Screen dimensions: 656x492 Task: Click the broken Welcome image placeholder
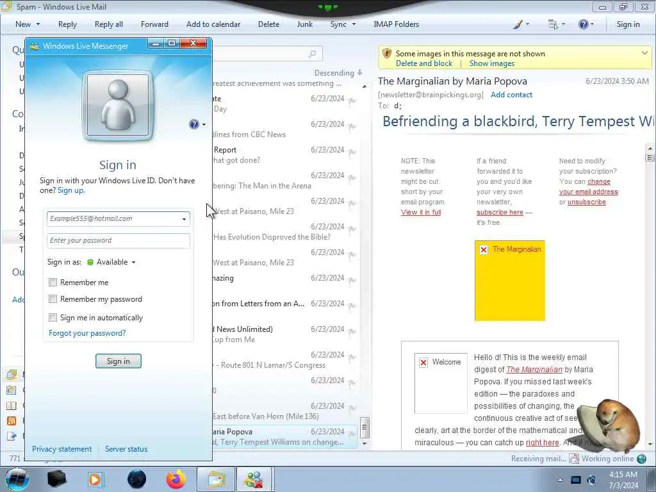(441, 383)
